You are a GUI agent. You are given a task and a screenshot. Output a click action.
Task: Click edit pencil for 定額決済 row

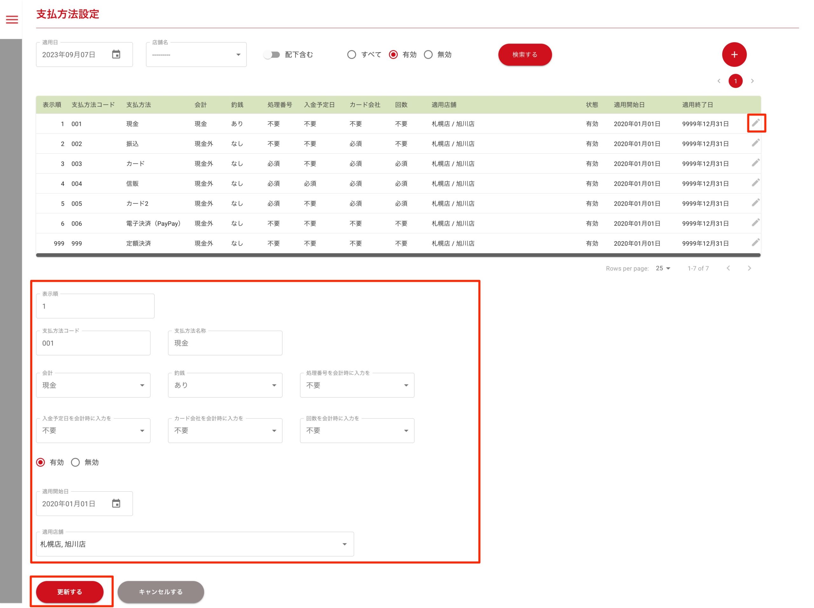pos(755,243)
